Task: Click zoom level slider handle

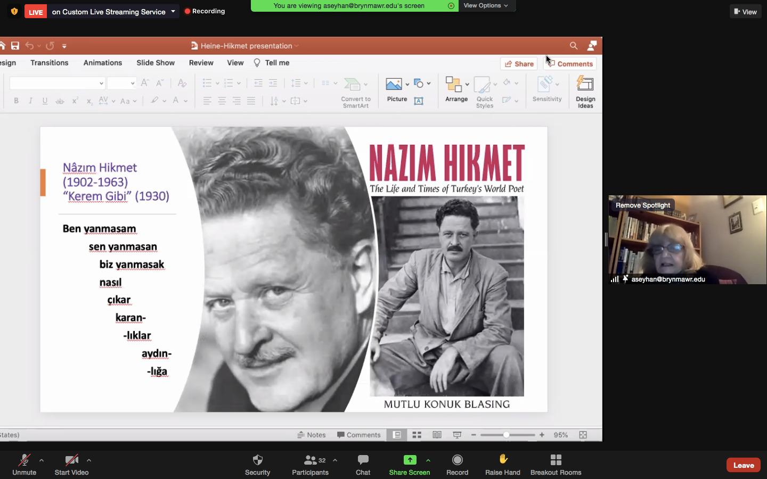Action: pos(506,435)
